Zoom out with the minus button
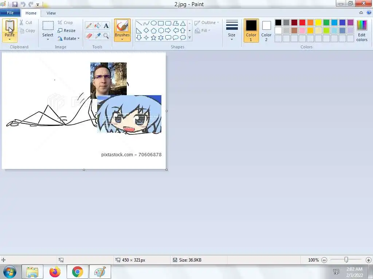 (324, 260)
